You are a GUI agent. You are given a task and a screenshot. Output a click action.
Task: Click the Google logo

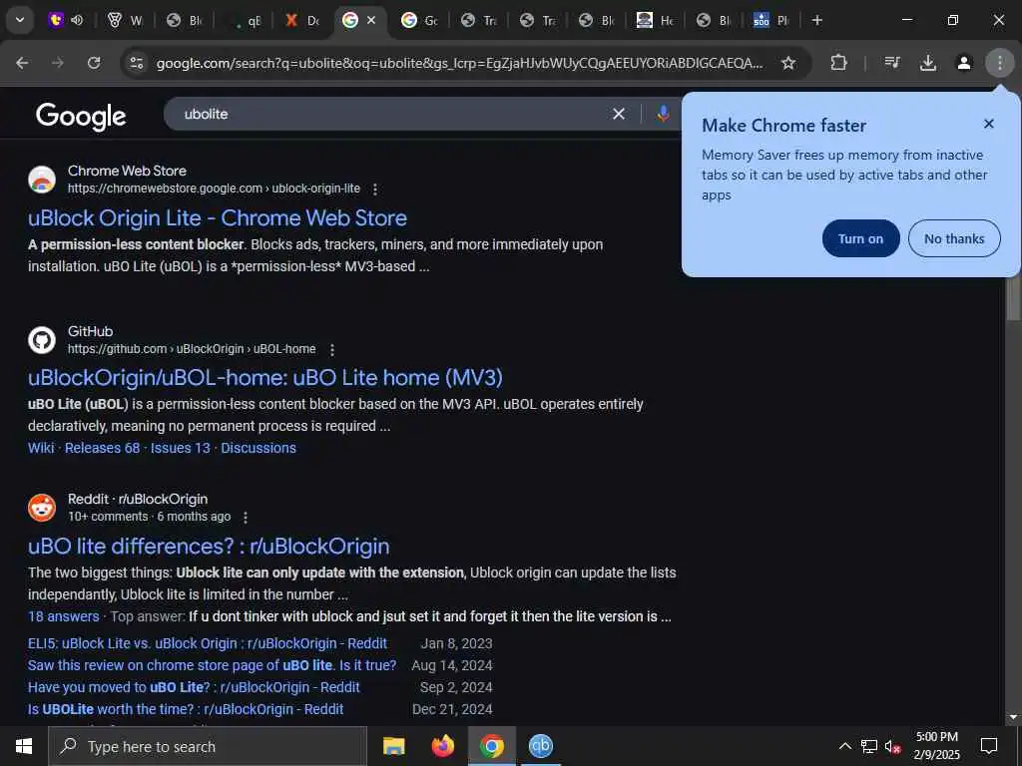[x=81, y=117]
